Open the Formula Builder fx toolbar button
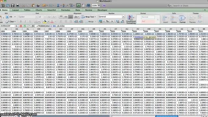The image size is (208, 117). 78,6
